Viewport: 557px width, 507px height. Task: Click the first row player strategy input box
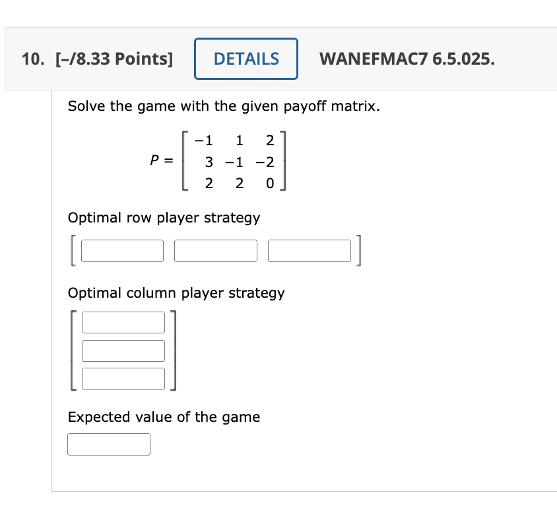click(x=121, y=251)
